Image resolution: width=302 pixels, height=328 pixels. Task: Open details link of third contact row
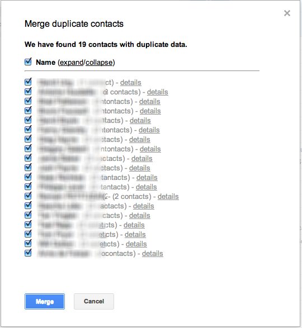150,102
